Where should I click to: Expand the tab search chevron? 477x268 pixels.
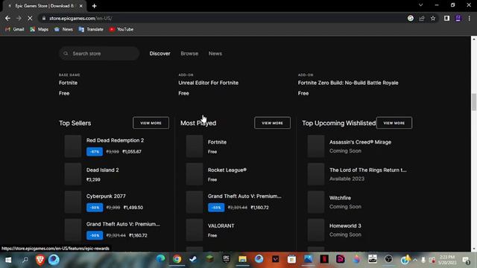420,5
